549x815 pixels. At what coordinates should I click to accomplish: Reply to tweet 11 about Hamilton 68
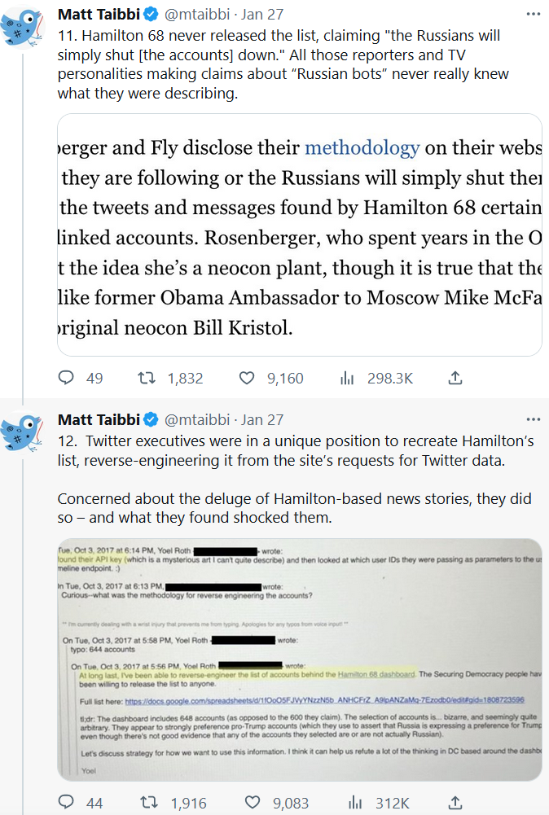click(68, 379)
